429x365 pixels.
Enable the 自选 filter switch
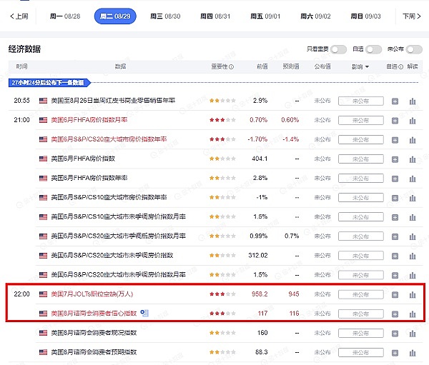click(374, 49)
